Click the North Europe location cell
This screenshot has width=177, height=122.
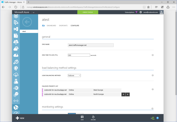tap(99, 94)
